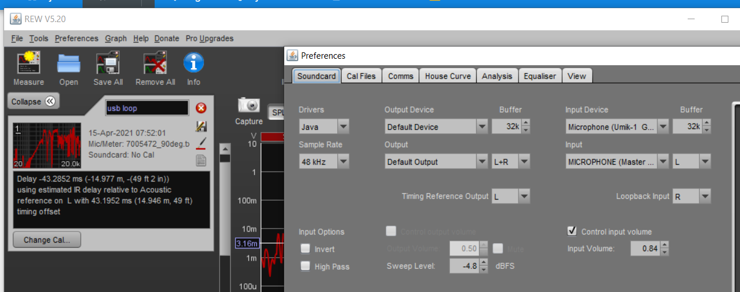Open the Info panel icon
This screenshot has width=740, height=292.
pos(194,63)
